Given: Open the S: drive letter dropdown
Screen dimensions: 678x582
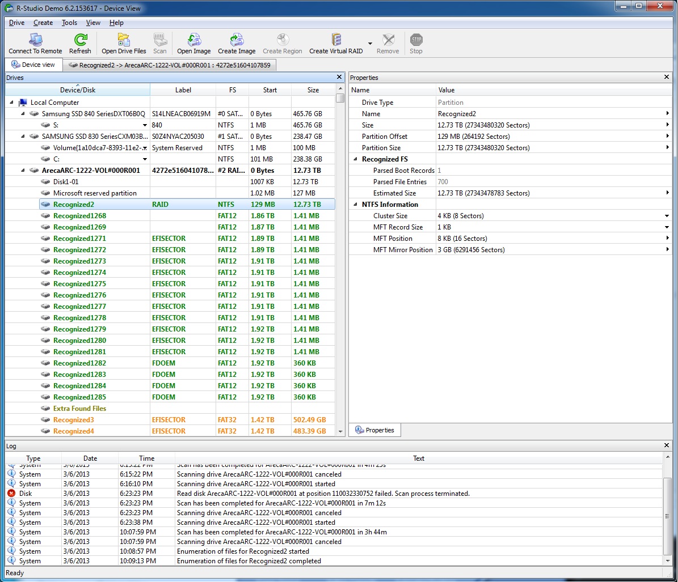Looking at the screenshot, I should [145, 125].
